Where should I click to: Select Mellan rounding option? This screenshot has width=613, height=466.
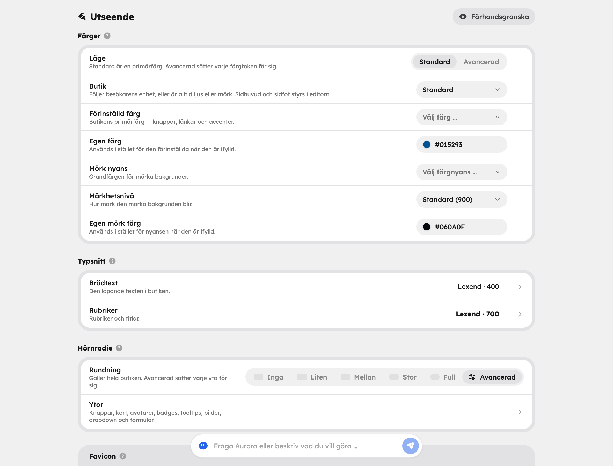358,377
